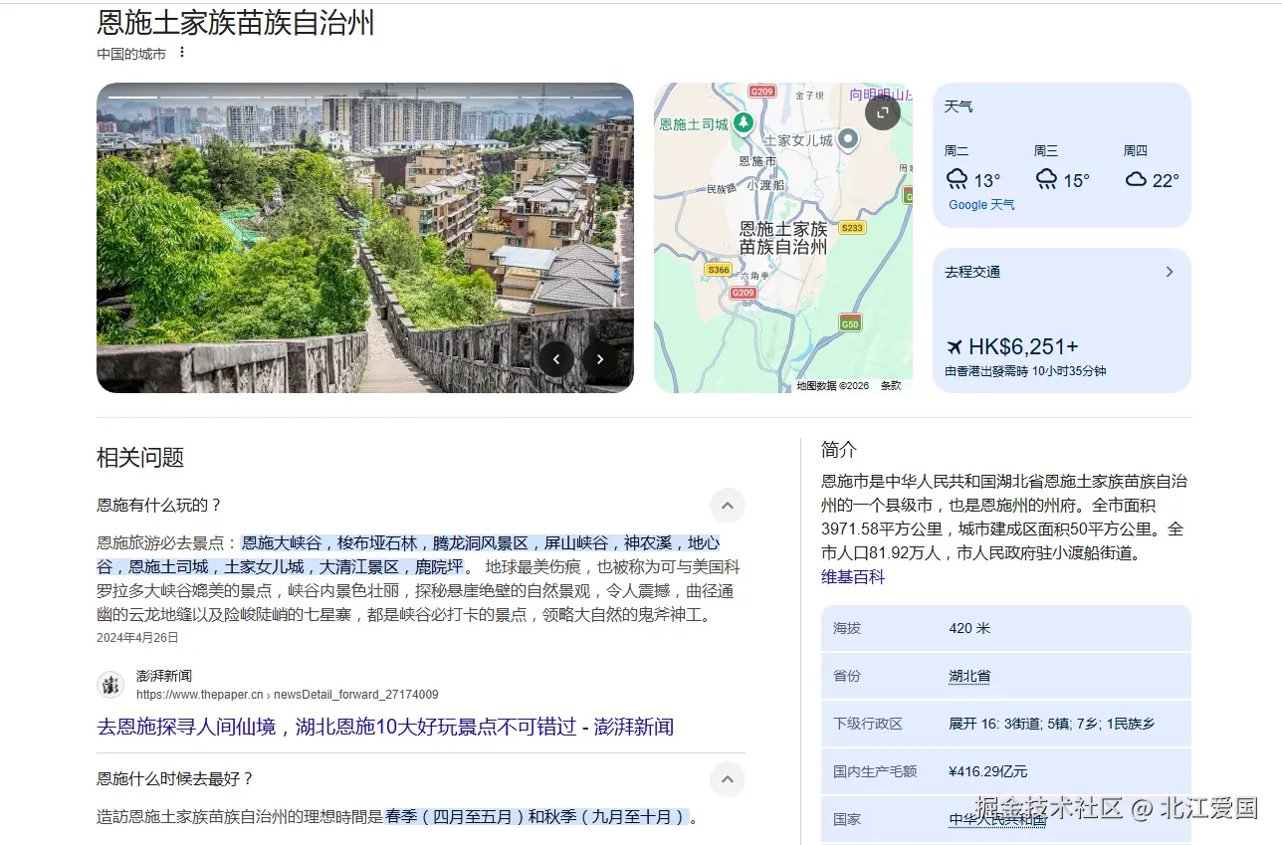
Task: Click the G209 road badge at map top
Action: click(761, 92)
